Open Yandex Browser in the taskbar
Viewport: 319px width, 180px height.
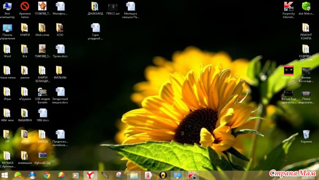(x=90, y=175)
